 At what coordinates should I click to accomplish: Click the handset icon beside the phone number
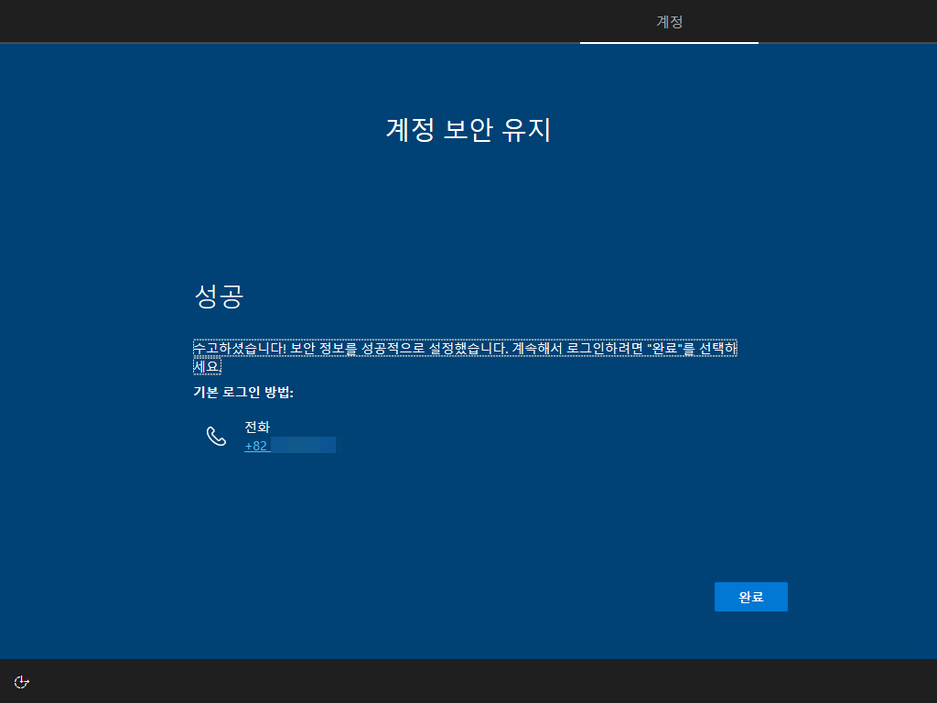tap(217, 436)
